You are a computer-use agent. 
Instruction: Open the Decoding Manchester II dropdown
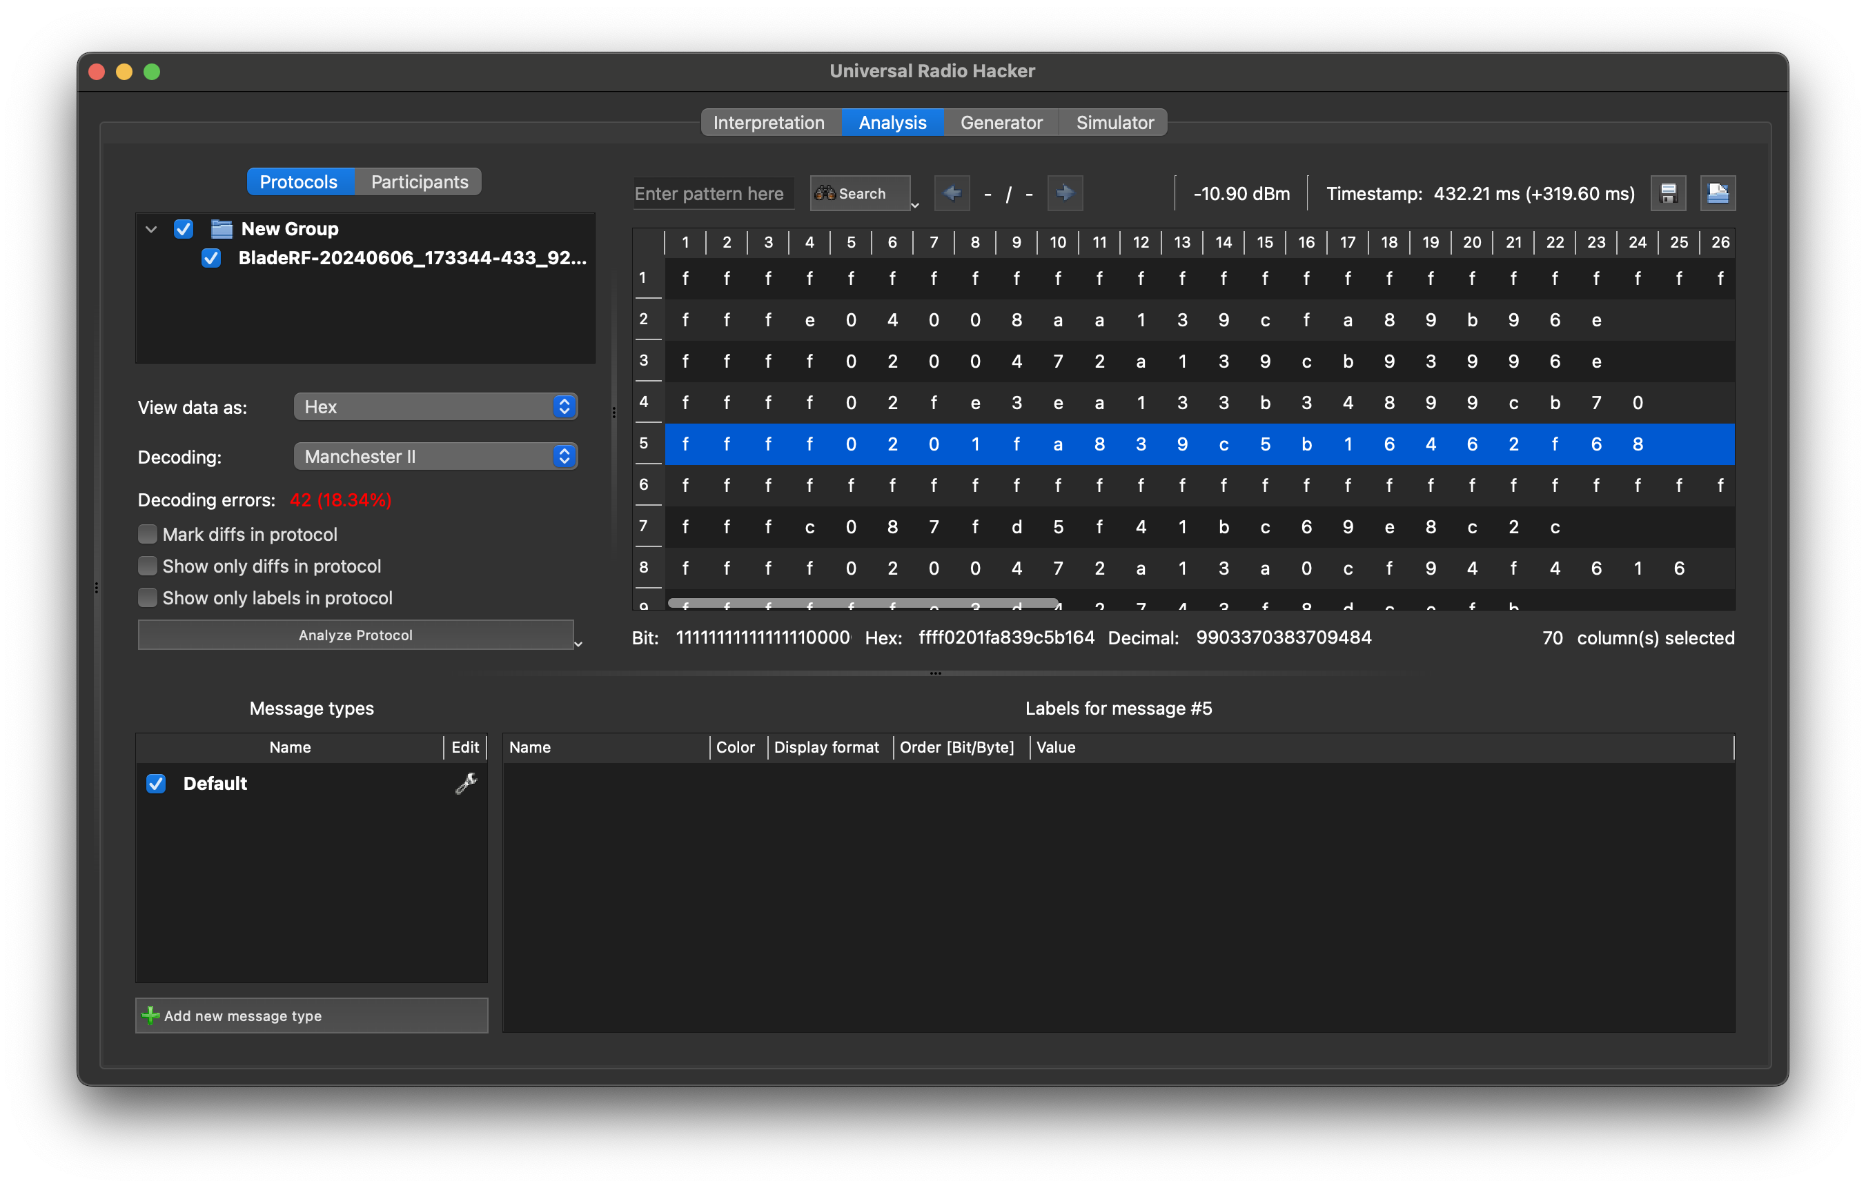pos(435,457)
